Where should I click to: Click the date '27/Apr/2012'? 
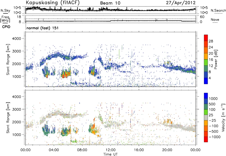pos(181,3)
